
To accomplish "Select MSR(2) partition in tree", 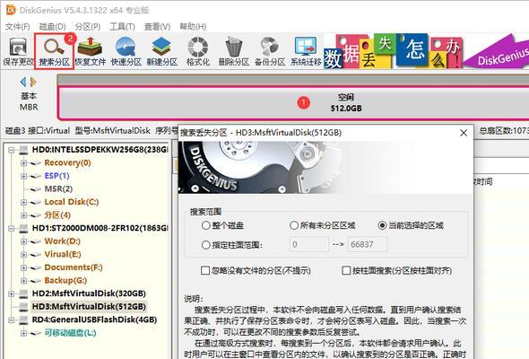I will [x=58, y=188].
